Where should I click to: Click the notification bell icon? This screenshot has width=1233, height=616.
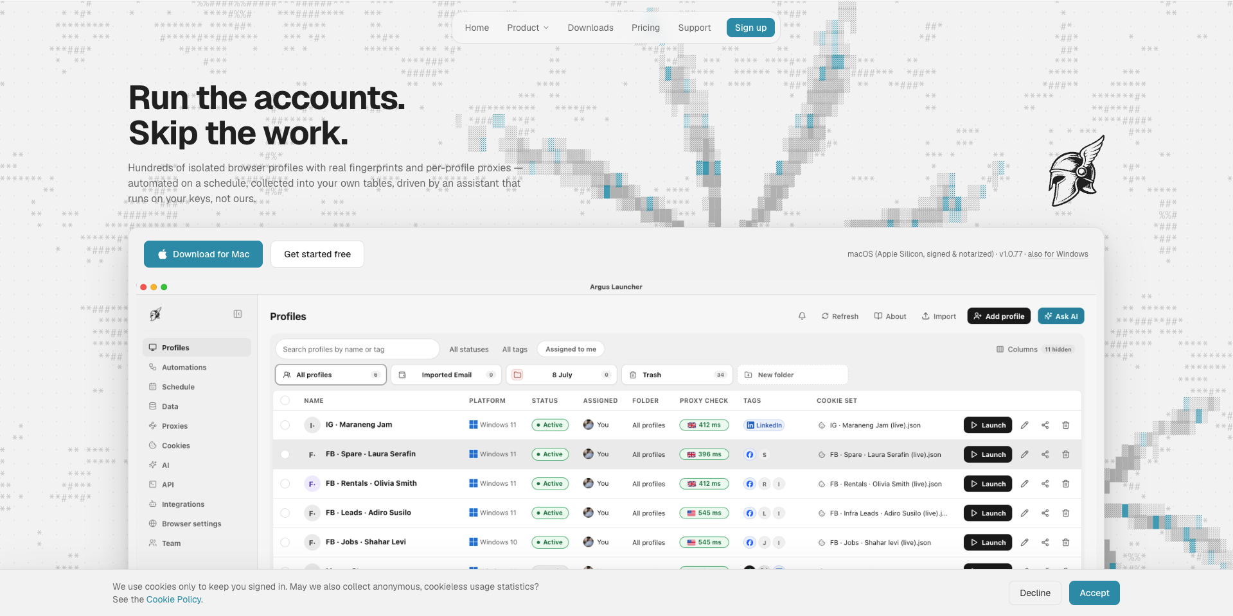pyautogui.click(x=802, y=316)
